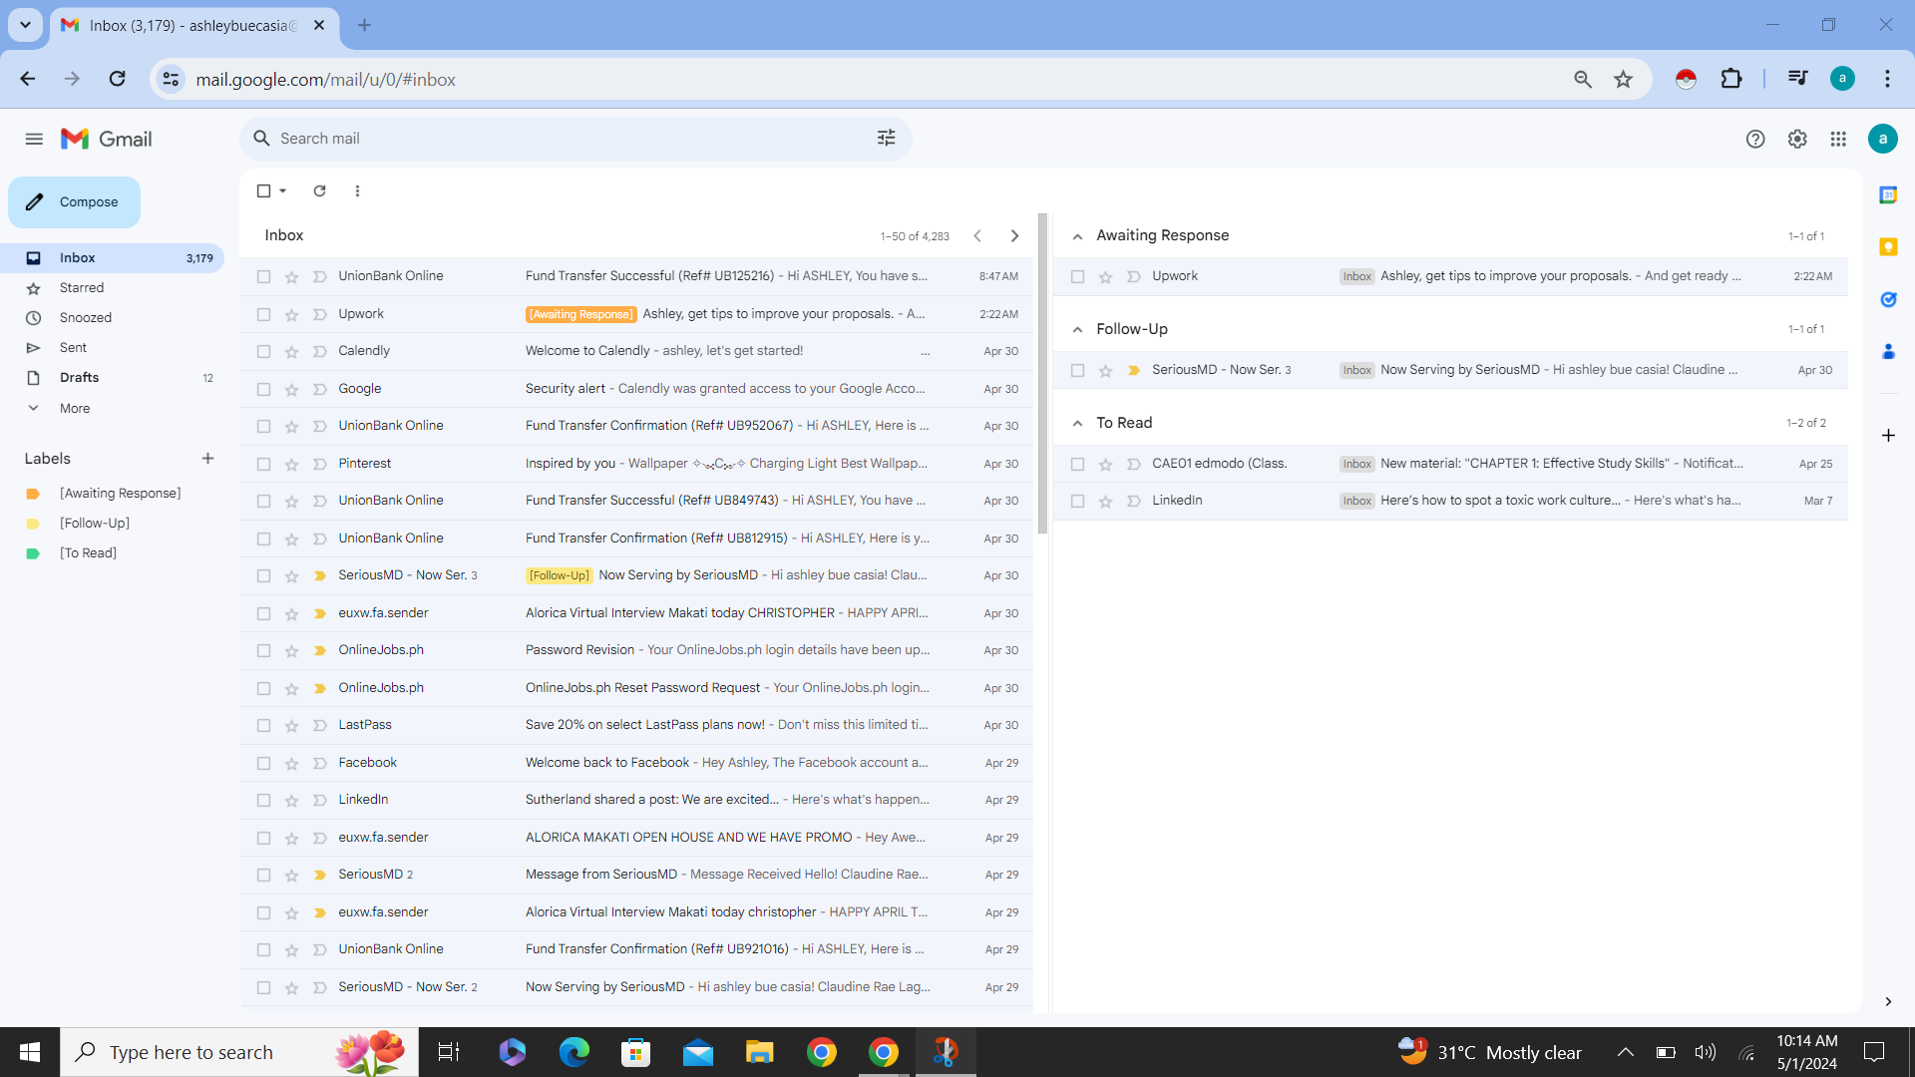The width and height of the screenshot is (1915, 1077).
Task: Tick the Google security alert checkbox
Action: pyautogui.click(x=263, y=389)
